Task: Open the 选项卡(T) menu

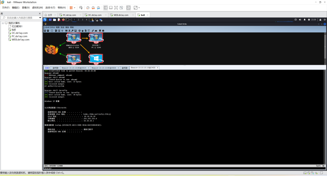Action: [x=50, y=8]
